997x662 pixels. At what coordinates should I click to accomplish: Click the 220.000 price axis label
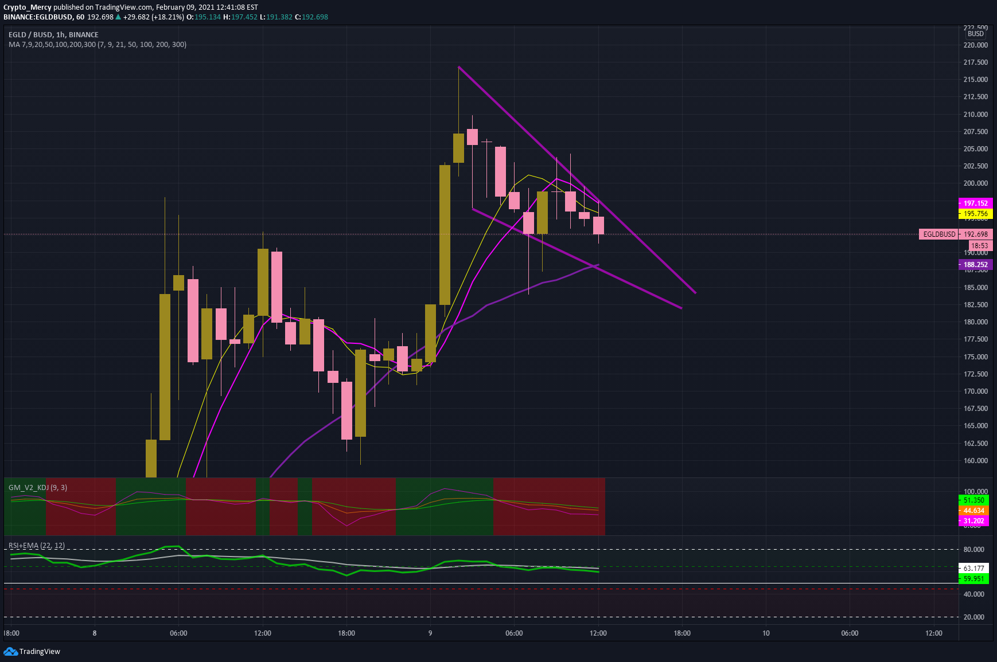click(976, 45)
